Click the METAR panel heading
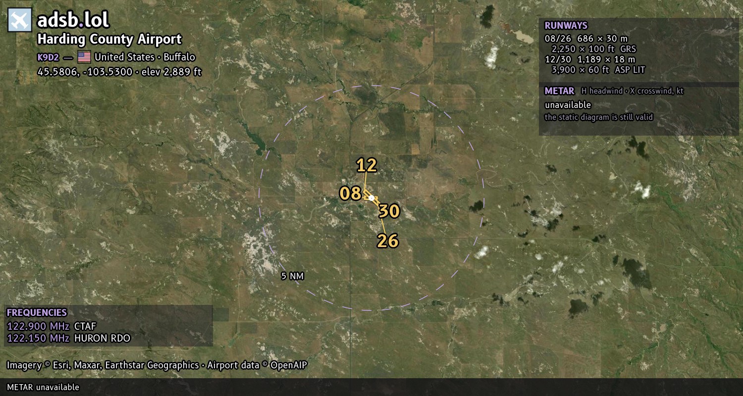Screen dimensions: 743x396 click(x=559, y=91)
